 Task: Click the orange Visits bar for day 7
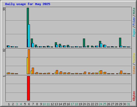33,71
